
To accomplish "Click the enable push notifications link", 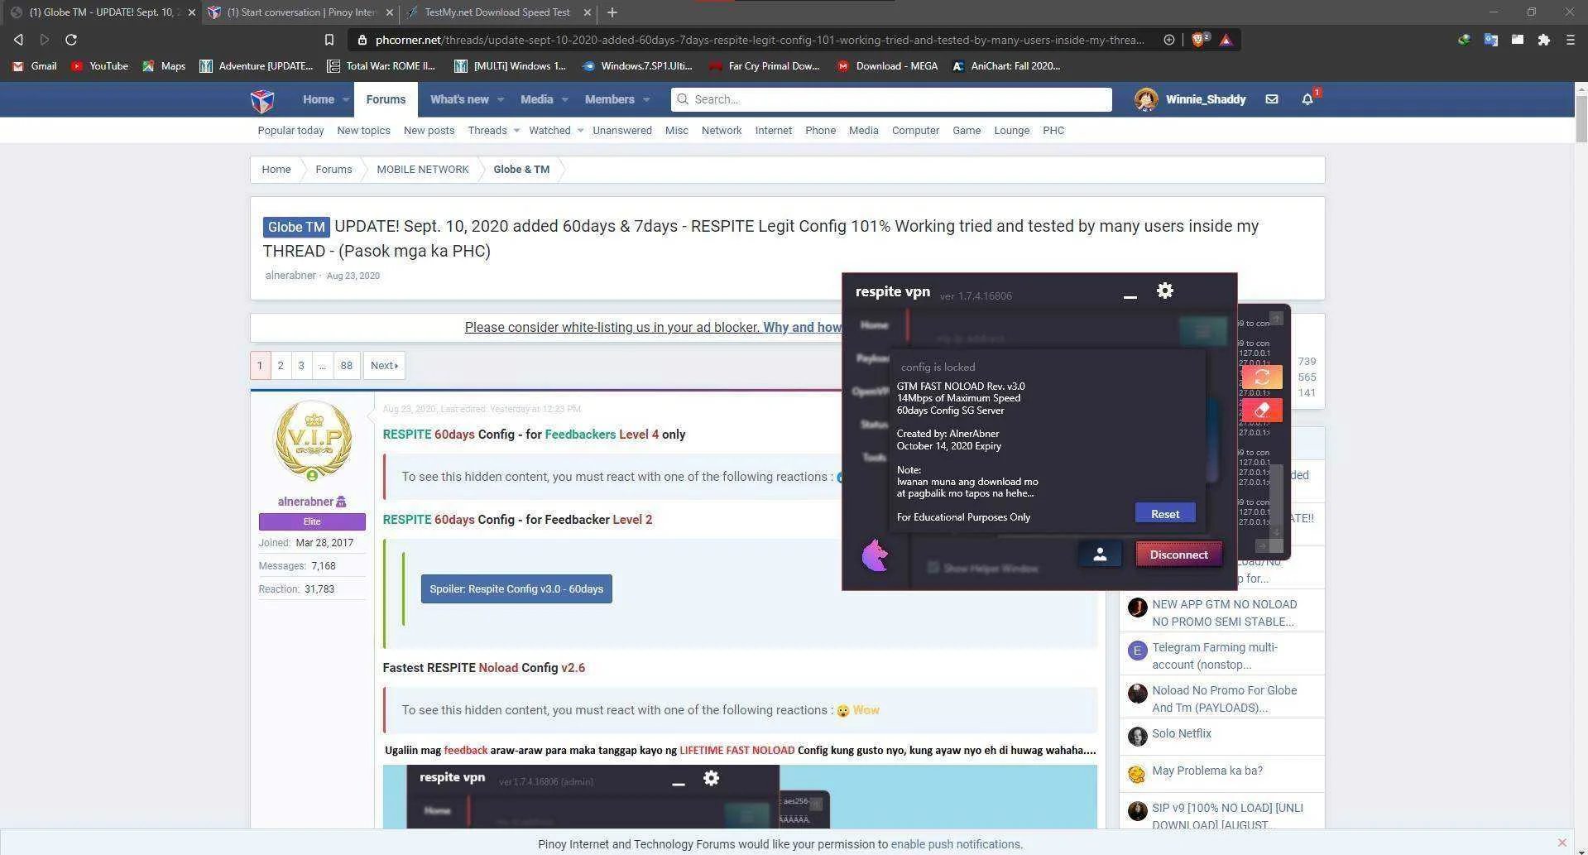I will [x=955, y=844].
